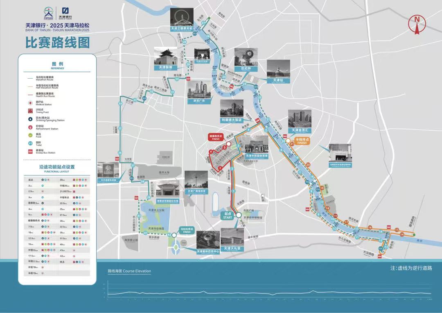Click the km 40 marker by 水上公园西路

click(x=139, y=216)
